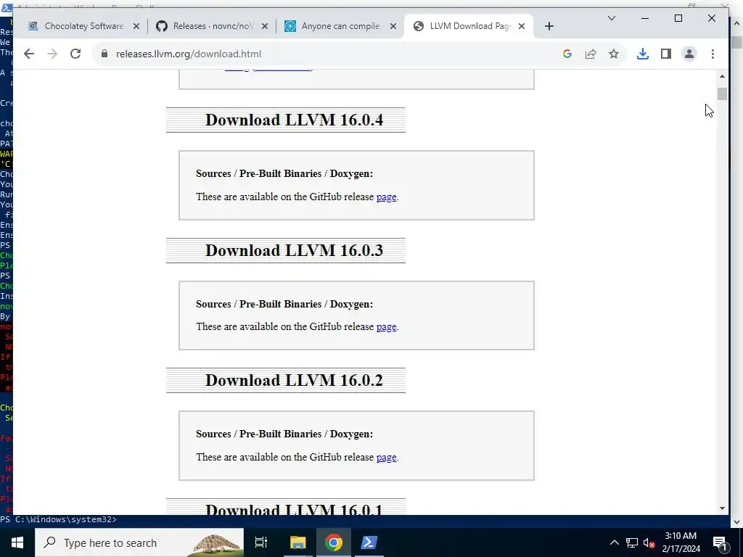This screenshot has width=743, height=557.
Task: Open LLVM 16.0.4 GitHub release page link
Action: [386, 197]
